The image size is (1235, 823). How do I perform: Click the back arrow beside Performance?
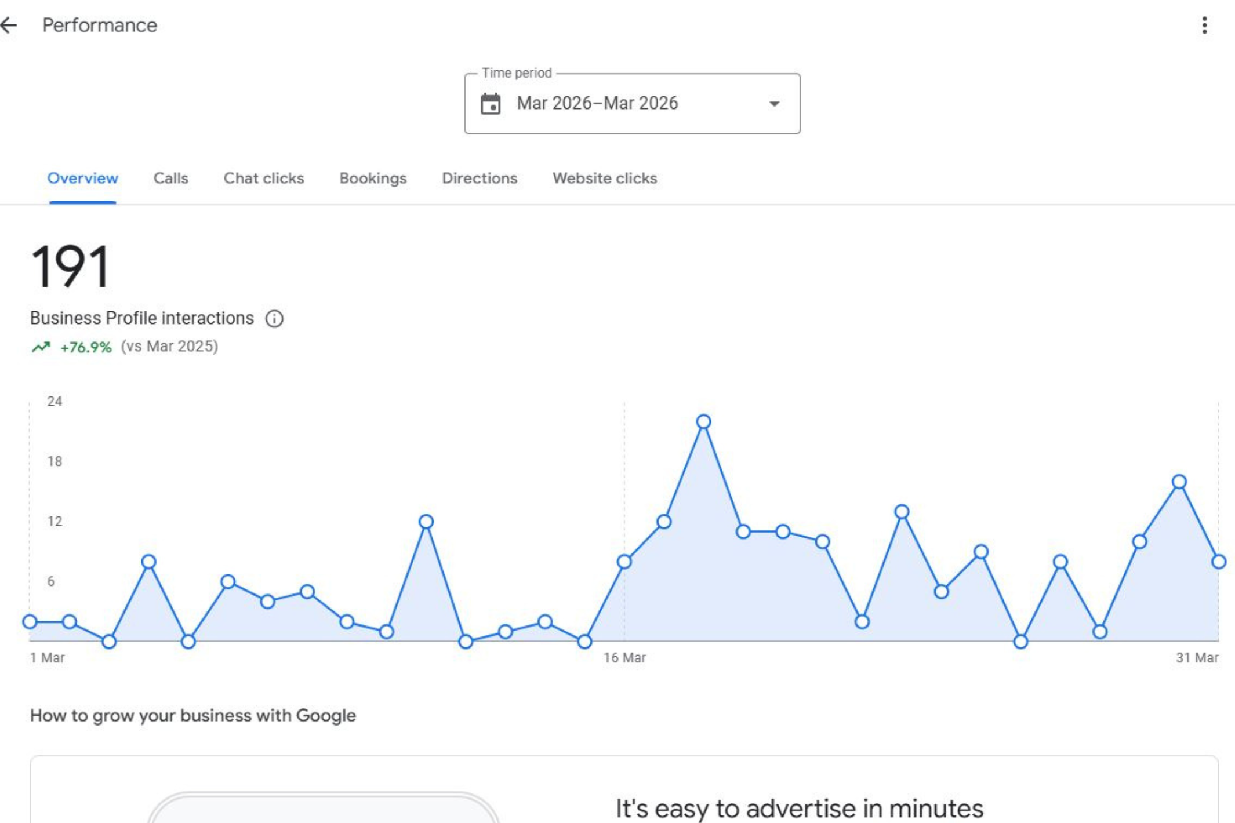[x=9, y=25]
